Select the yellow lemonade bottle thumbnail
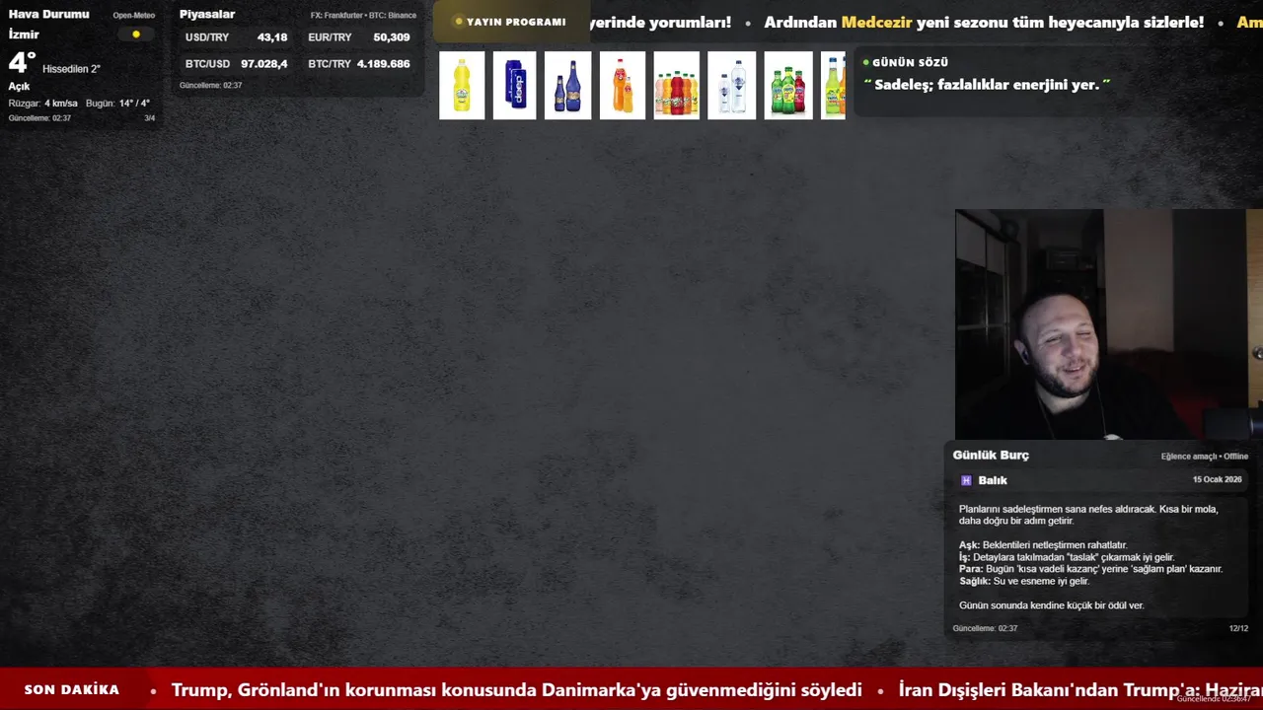Image resolution: width=1263 pixels, height=710 pixels. (x=462, y=85)
